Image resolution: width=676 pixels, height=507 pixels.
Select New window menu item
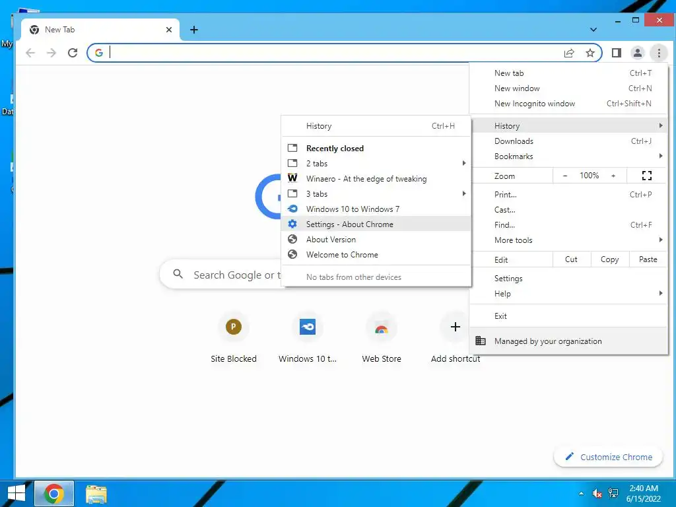click(x=568, y=88)
